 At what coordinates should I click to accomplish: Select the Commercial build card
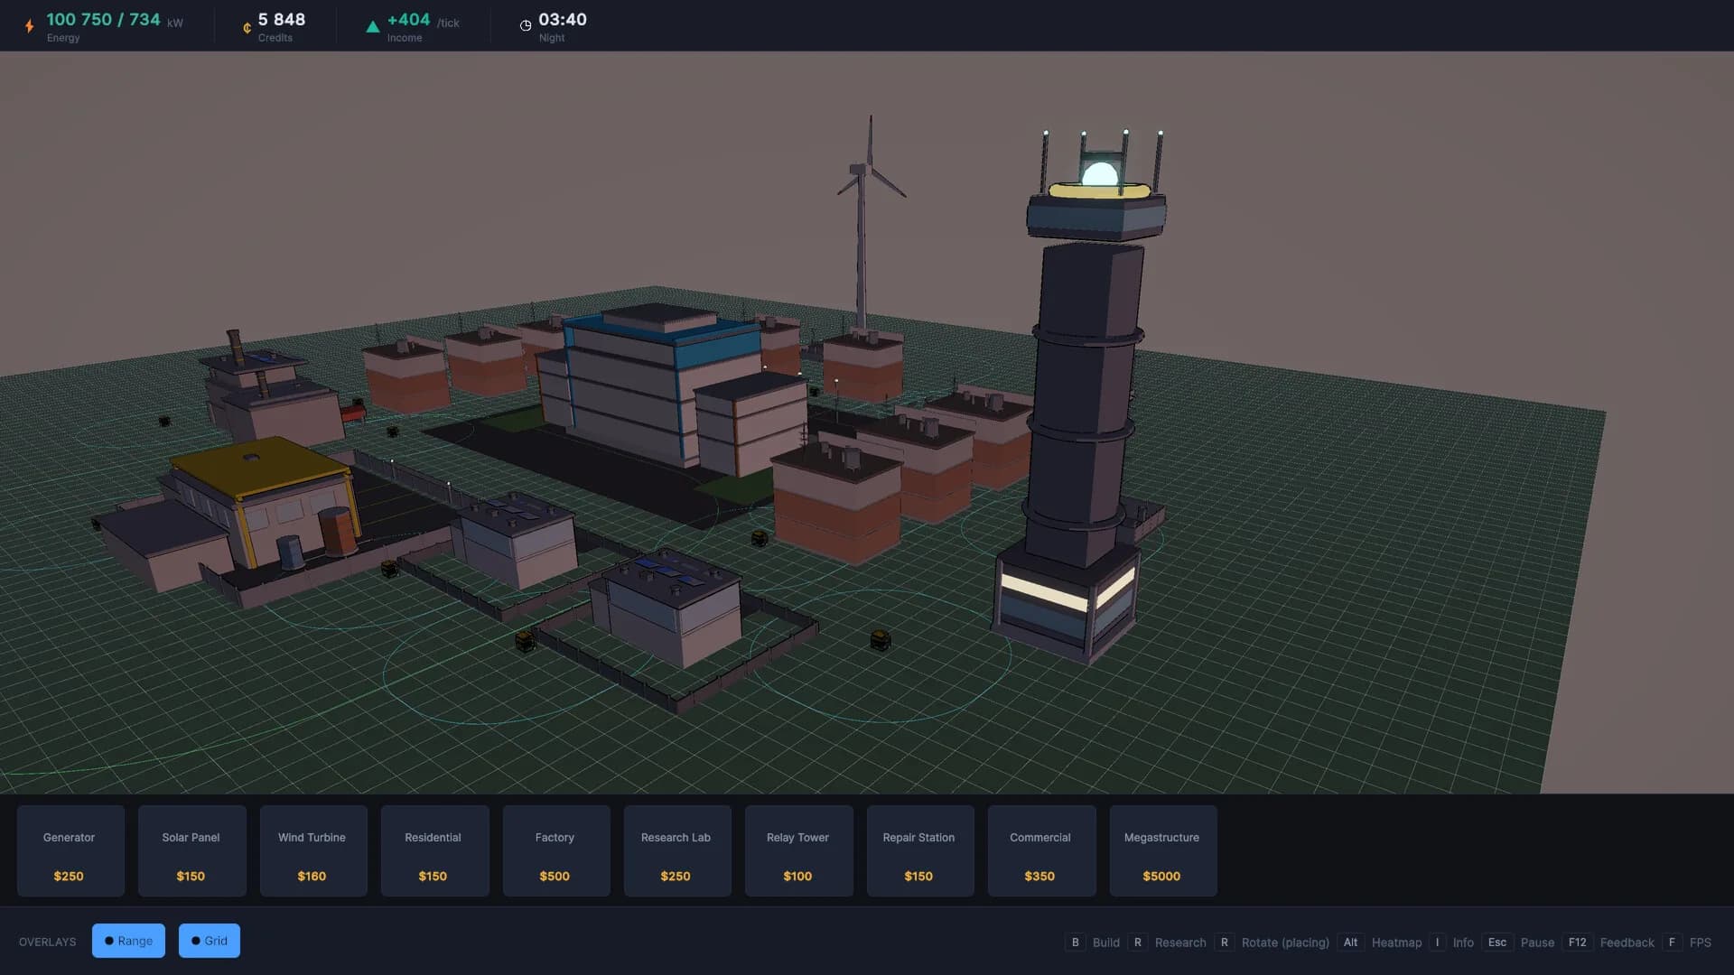click(x=1041, y=850)
